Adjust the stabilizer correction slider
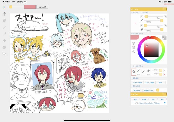The width and height of the screenshot is (174, 122). coord(158,90)
